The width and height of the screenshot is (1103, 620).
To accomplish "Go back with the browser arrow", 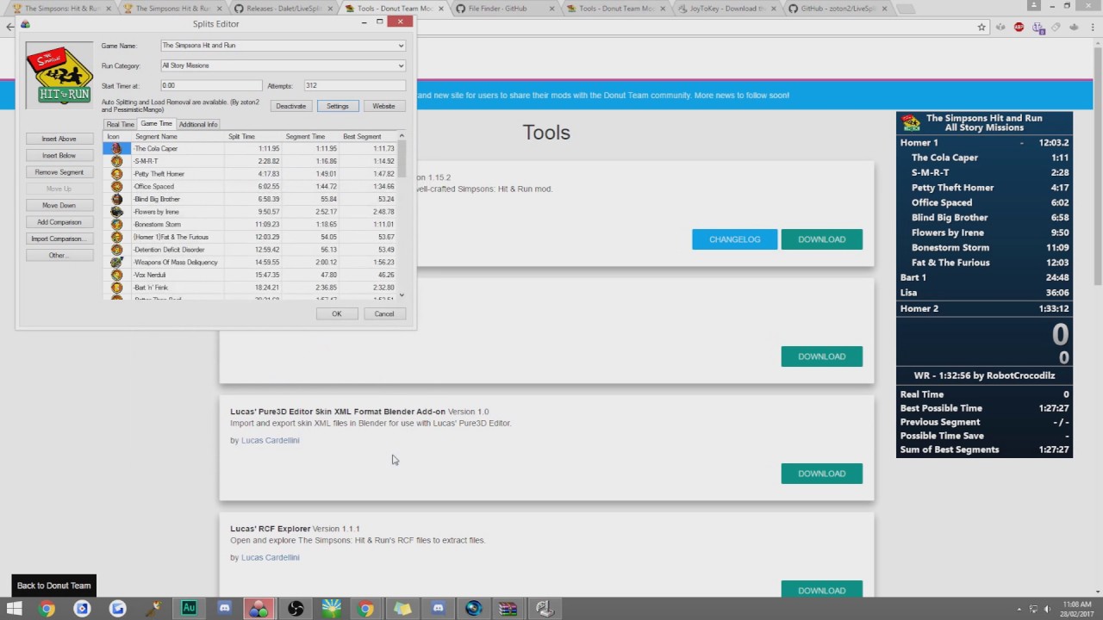I will click(9, 27).
